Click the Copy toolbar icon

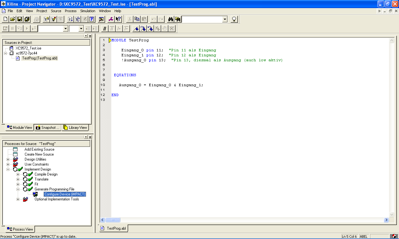pos(137,19)
